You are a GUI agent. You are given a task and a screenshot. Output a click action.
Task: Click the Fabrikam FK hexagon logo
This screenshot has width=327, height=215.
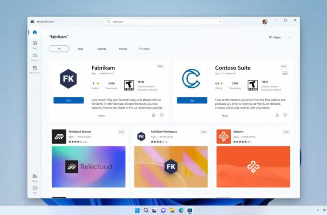(x=69, y=79)
